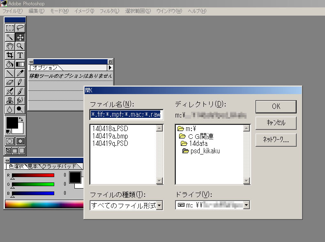Reset to default black and white colors
This screenshot has width=325, height=242.
point(8,131)
